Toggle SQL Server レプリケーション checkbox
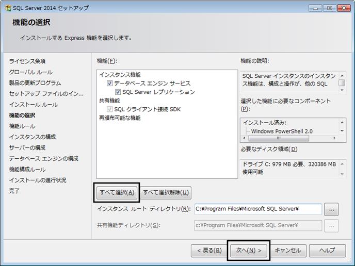The height and width of the screenshot is (266, 355). click(118, 92)
